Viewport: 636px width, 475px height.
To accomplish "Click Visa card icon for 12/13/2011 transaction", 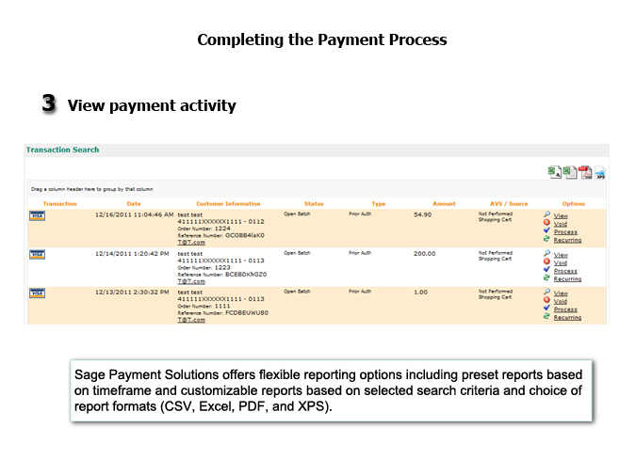I will point(37,293).
